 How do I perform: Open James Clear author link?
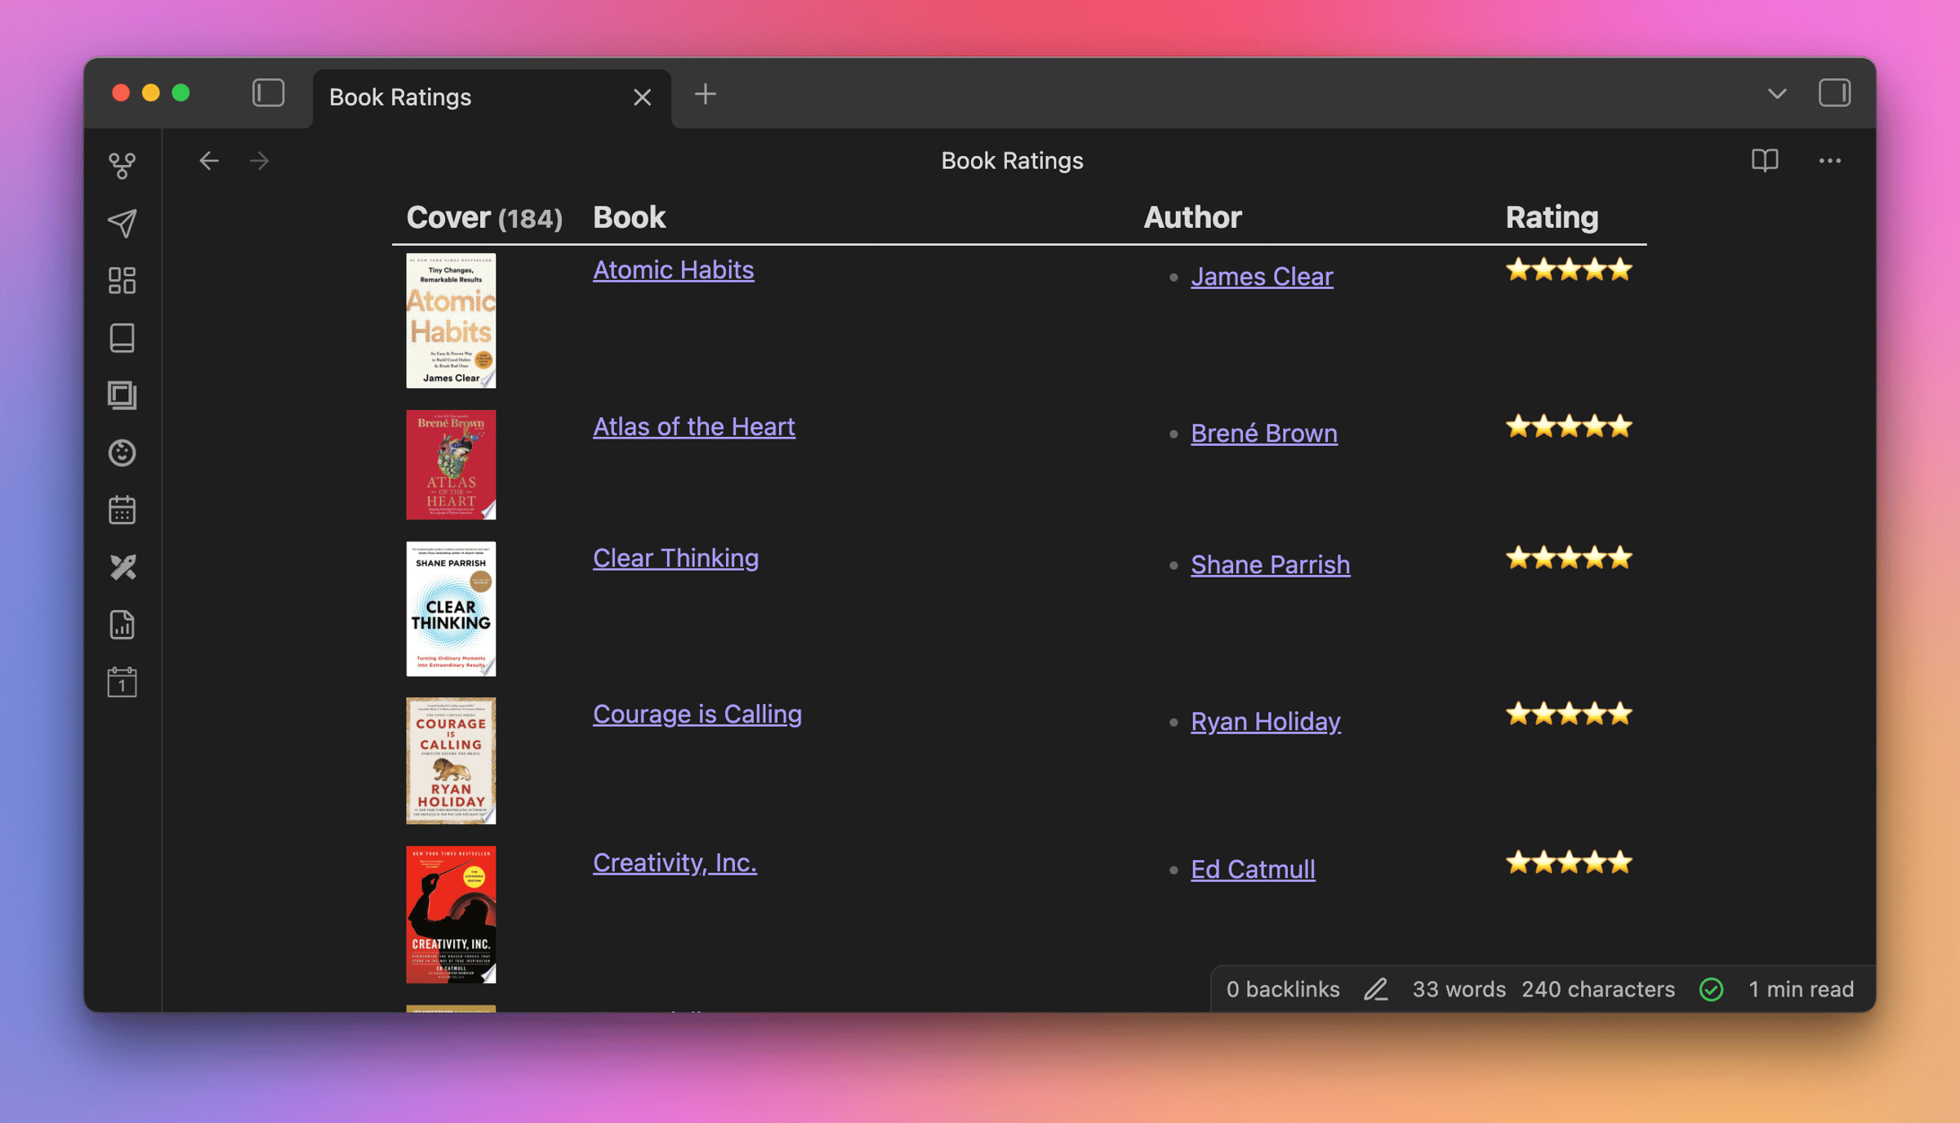[1262, 277]
